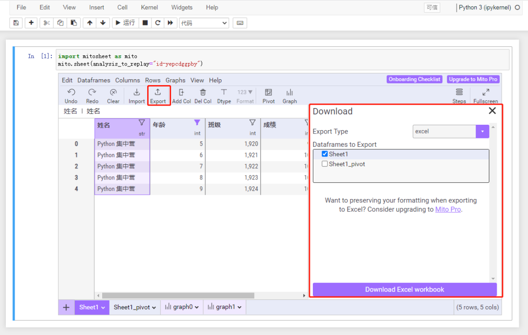Expand the graph0 tab dropdown arrow
Viewport: 528px width, 335px height.
[197, 308]
